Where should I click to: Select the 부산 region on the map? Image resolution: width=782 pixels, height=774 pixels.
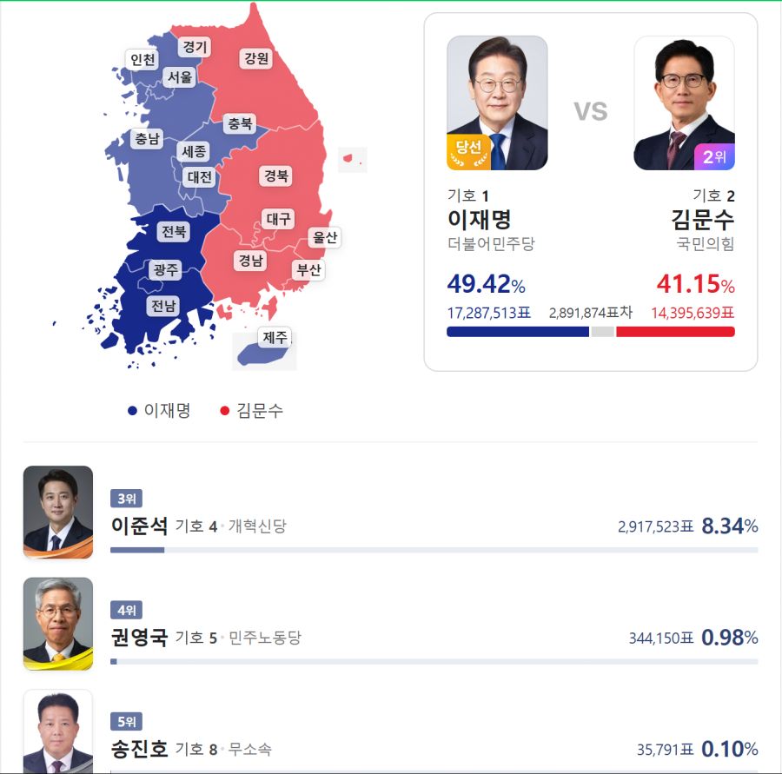click(x=308, y=269)
